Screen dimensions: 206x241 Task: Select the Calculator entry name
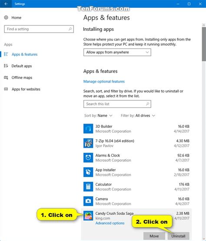tap(103, 184)
